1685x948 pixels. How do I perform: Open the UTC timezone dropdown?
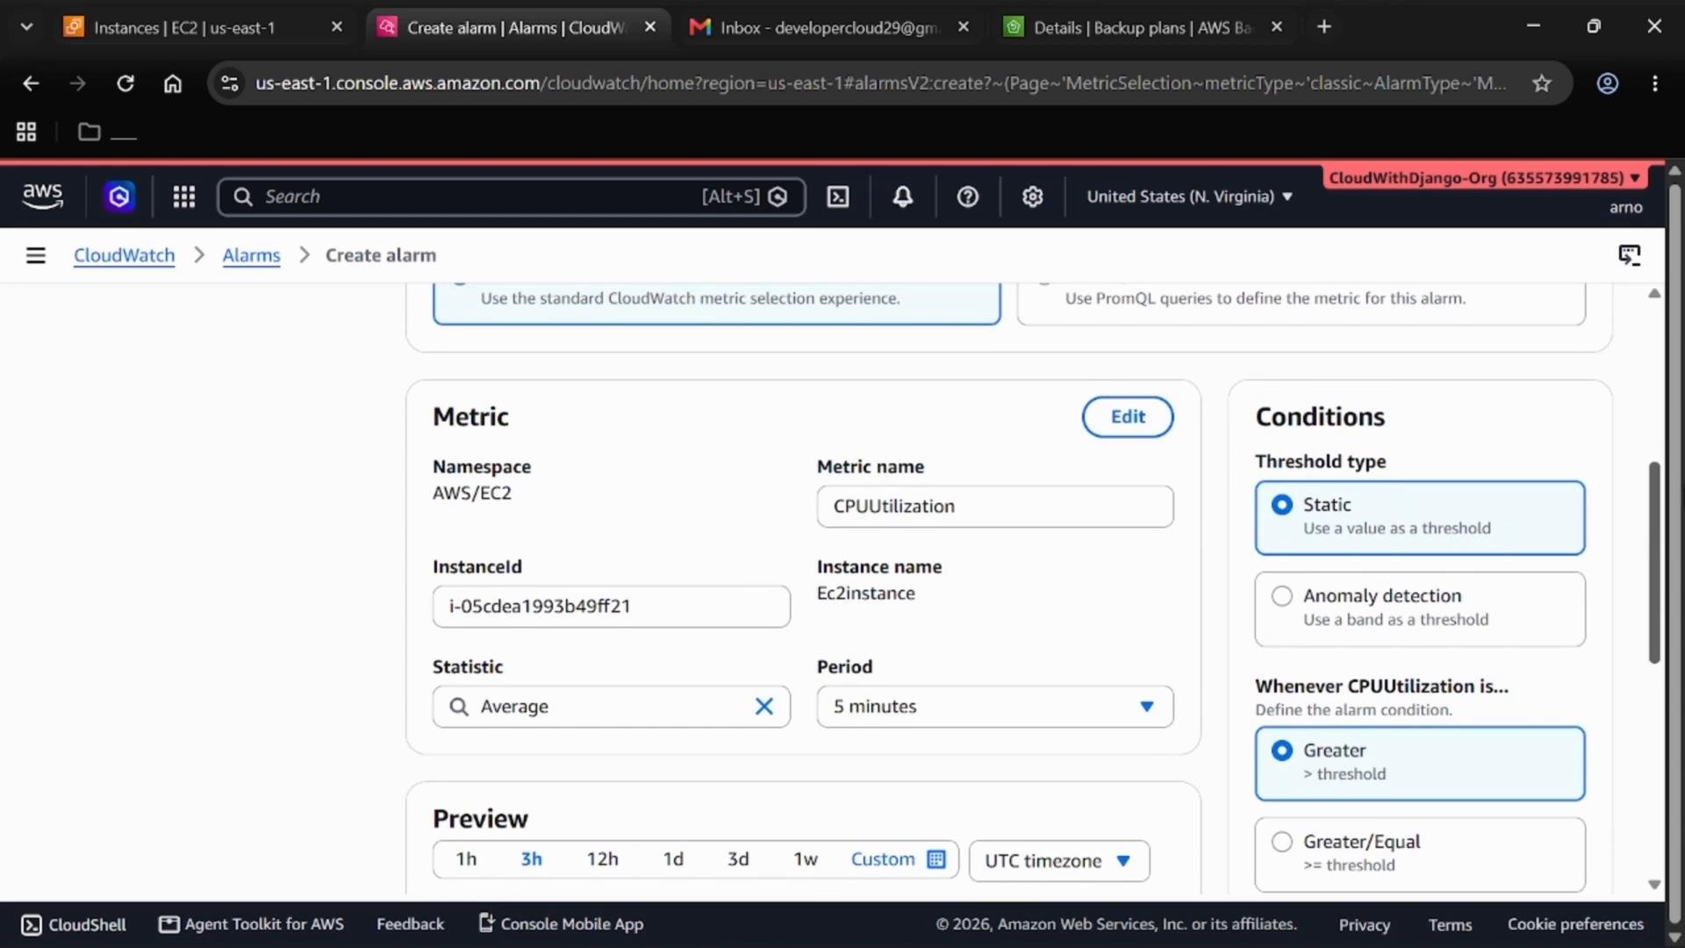(1058, 861)
